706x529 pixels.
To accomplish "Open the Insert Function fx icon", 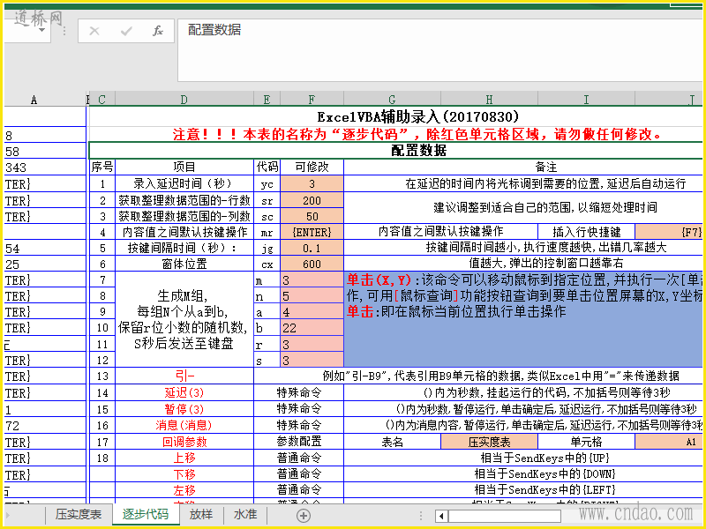I will (x=158, y=31).
